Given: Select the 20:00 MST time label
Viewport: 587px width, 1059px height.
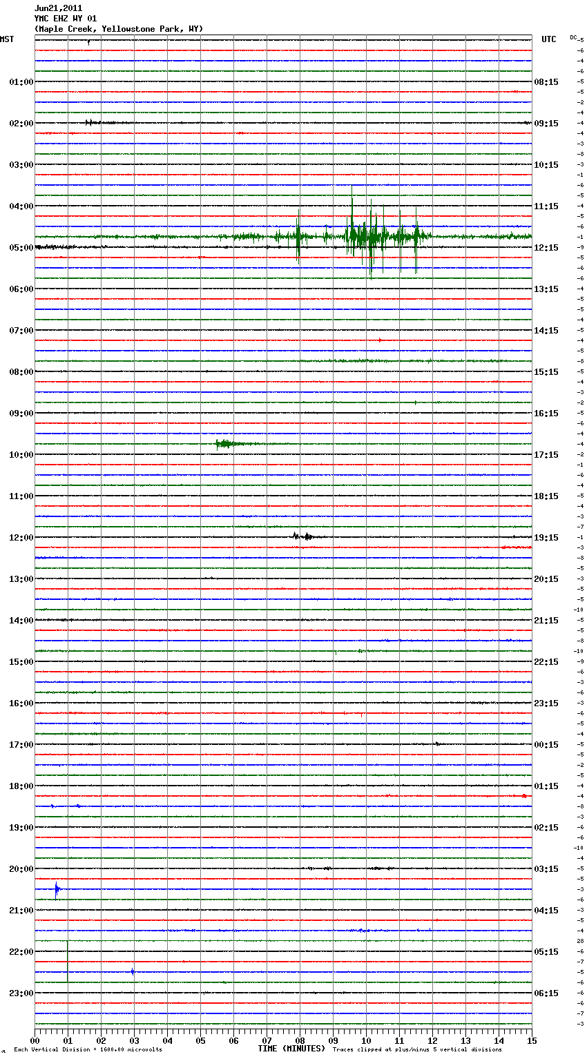Looking at the screenshot, I should pos(21,869).
